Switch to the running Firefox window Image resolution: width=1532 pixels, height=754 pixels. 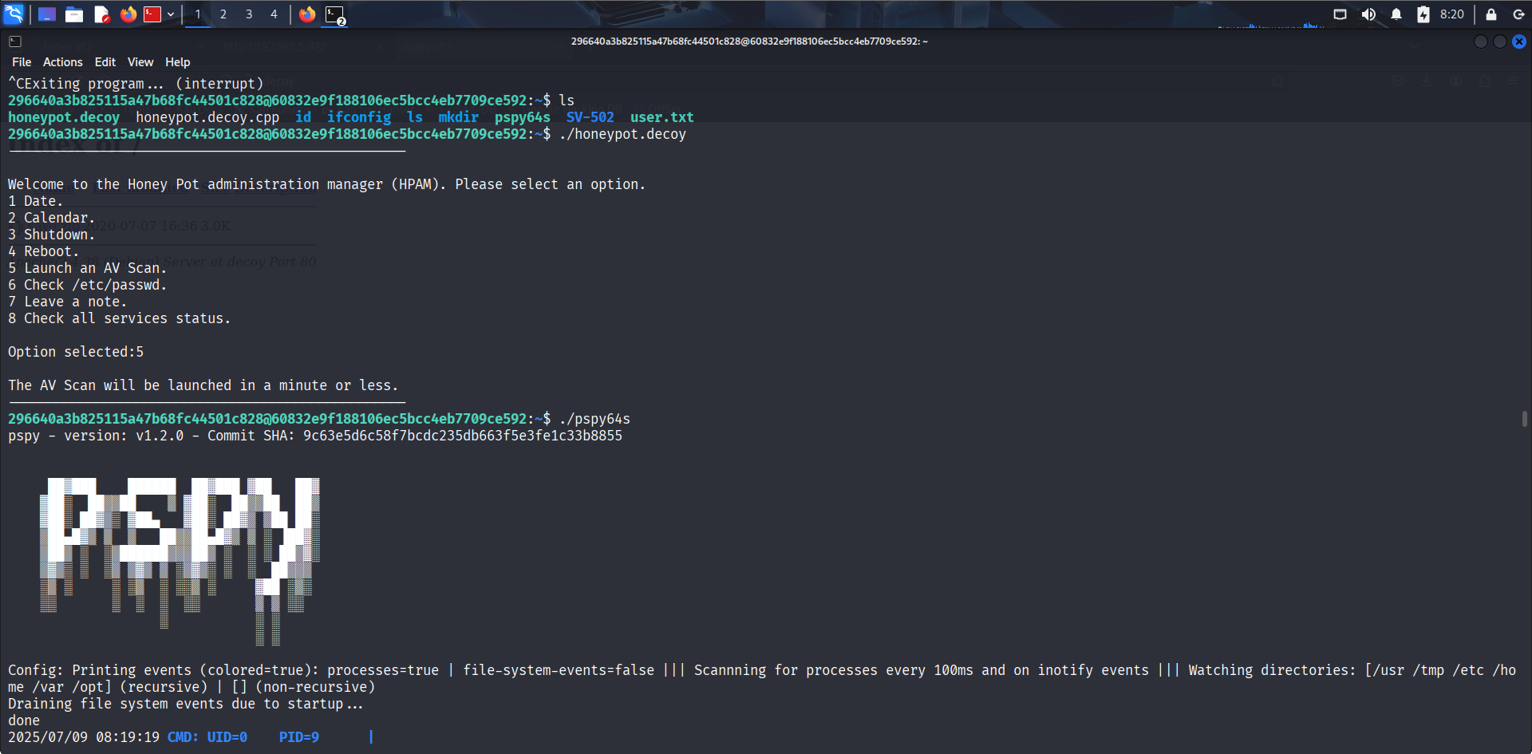coord(307,14)
